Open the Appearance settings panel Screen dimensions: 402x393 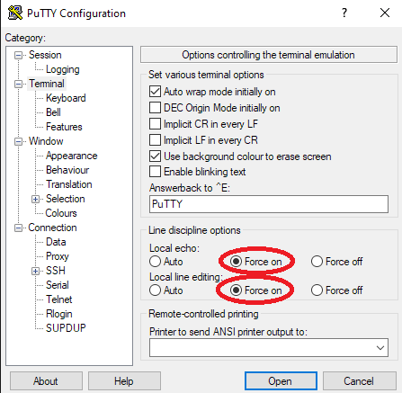tap(71, 156)
